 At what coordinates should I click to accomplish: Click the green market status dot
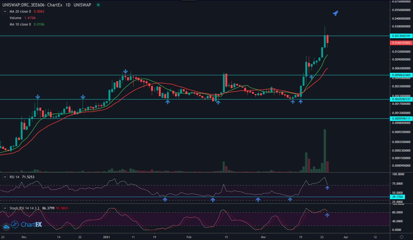[99, 5]
